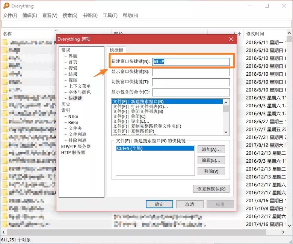This screenshot has width=293, height=244.
Task: Click horizontal scrollbar right arrow
Action: pyautogui.click(x=283, y=232)
